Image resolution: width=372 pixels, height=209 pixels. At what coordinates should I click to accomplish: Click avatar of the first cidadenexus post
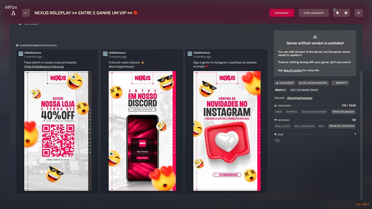21,54
